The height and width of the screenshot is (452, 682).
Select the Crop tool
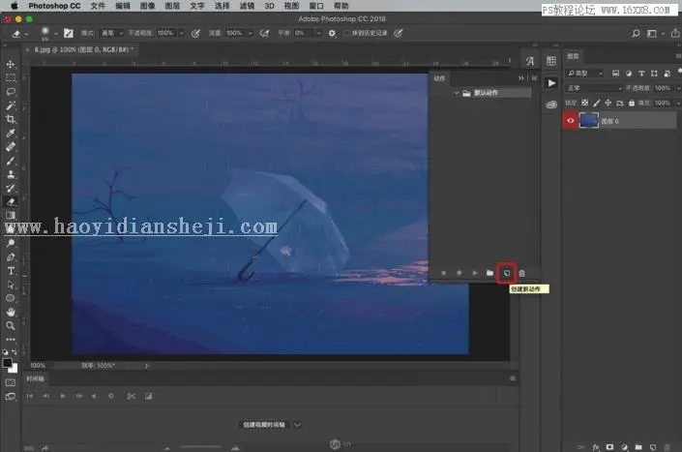(11, 119)
